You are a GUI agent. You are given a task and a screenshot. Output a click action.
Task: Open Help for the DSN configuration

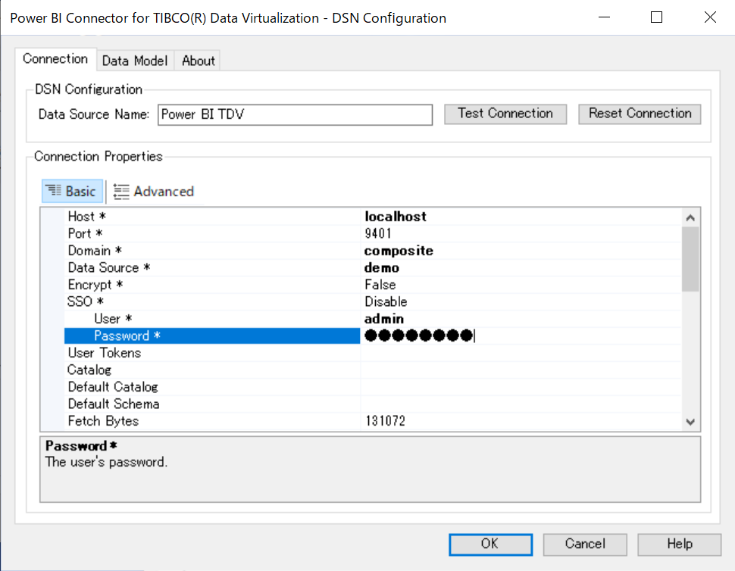click(679, 544)
